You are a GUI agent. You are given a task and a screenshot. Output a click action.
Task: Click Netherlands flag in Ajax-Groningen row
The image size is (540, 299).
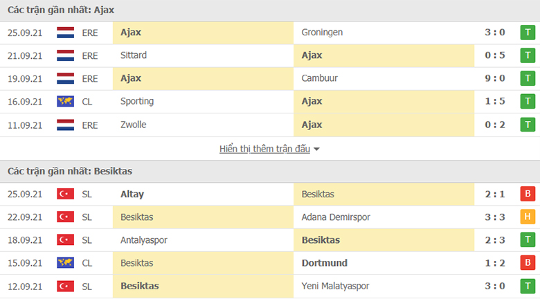click(x=66, y=33)
